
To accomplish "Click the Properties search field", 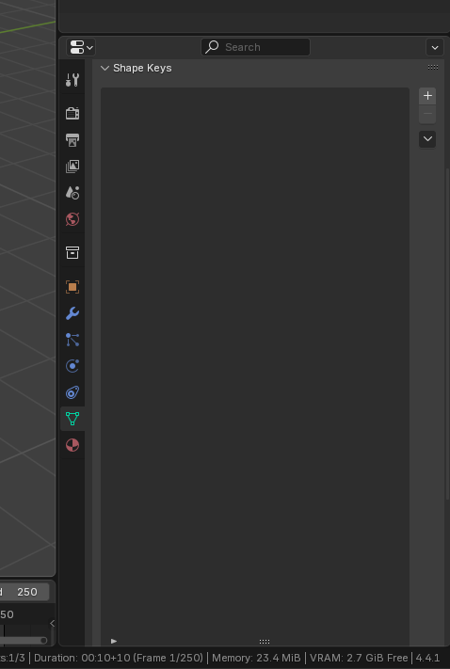I will pyautogui.click(x=255, y=47).
